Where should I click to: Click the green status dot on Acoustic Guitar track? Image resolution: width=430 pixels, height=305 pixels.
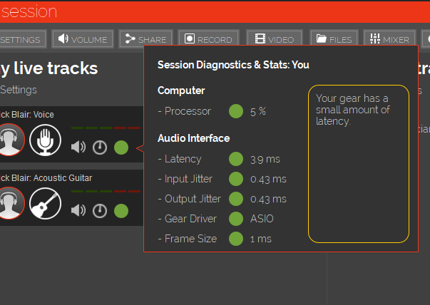(x=121, y=211)
